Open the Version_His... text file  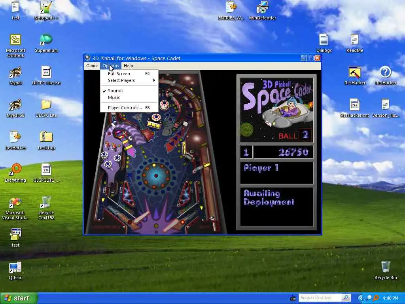pyautogui.click(x=385, y=108)
